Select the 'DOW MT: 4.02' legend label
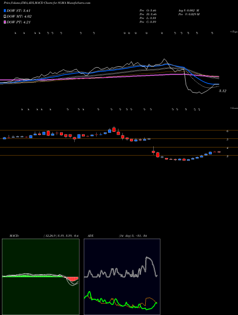238x315 pixels. pyautogui.click(x=19, y=17)
